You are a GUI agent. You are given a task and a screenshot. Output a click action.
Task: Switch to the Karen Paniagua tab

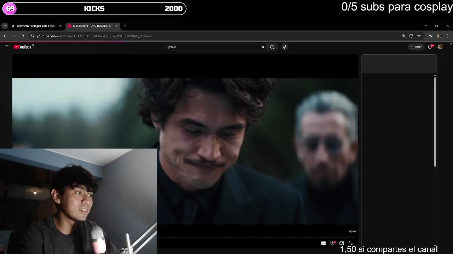coord(36,26)
